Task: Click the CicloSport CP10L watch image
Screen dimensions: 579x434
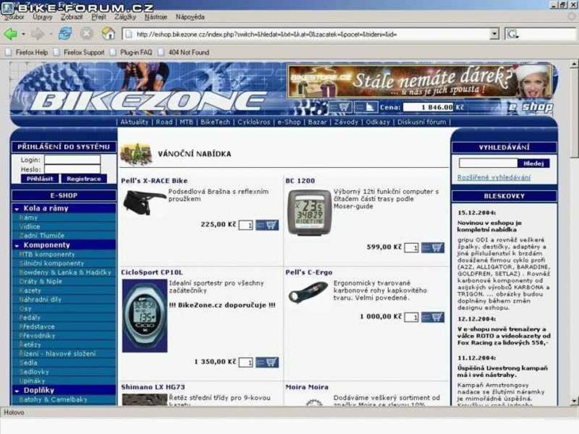Action: click(x=144, y=316)
